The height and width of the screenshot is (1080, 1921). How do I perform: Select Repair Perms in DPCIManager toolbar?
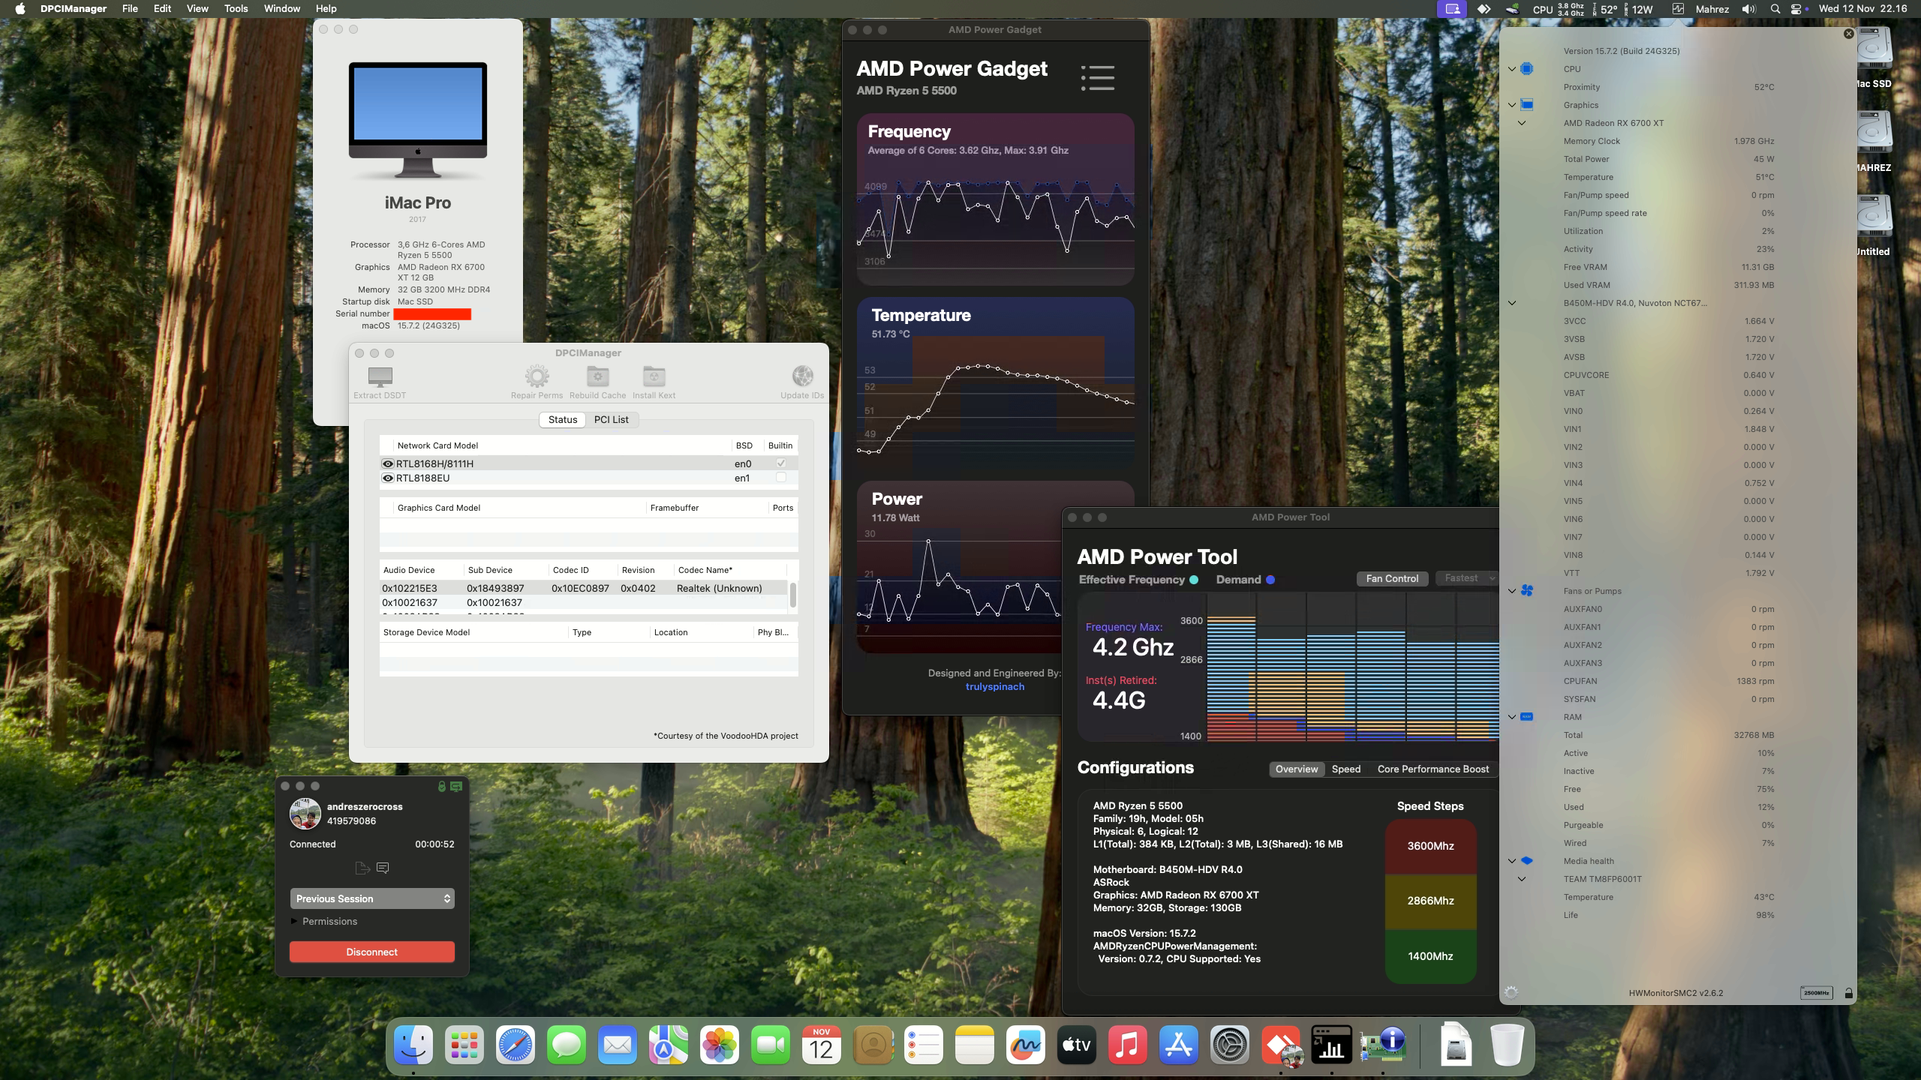(537, 377)
